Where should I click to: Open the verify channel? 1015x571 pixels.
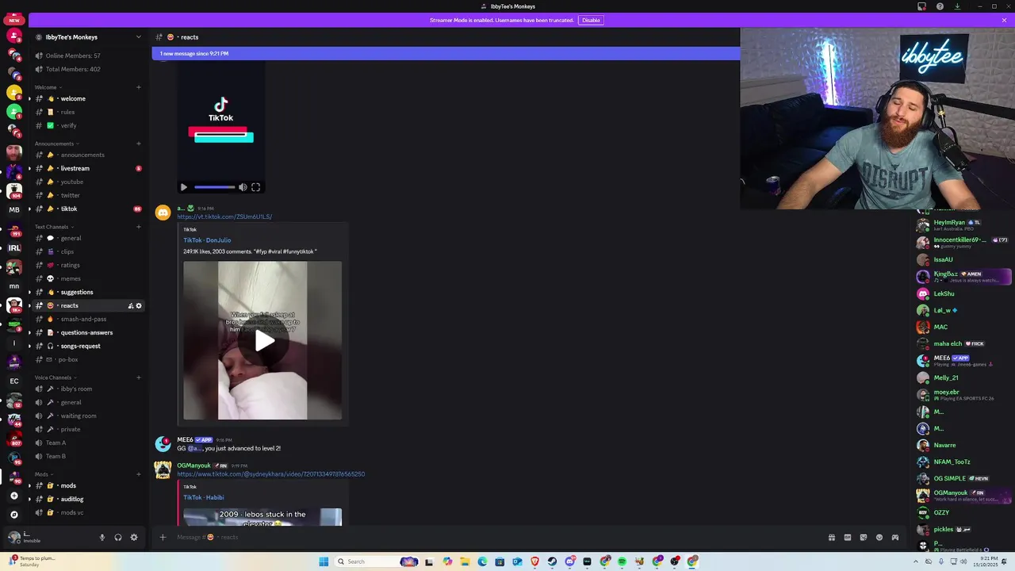pyautogui.click(x=87, y=125)
